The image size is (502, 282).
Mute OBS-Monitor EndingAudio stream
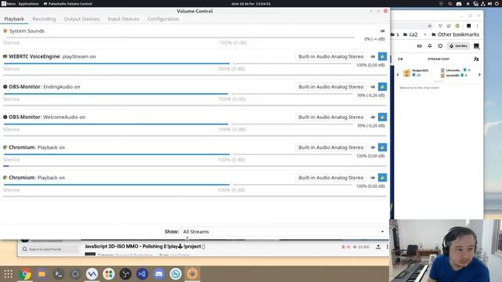pyautogui.click(x=373, y=87)
